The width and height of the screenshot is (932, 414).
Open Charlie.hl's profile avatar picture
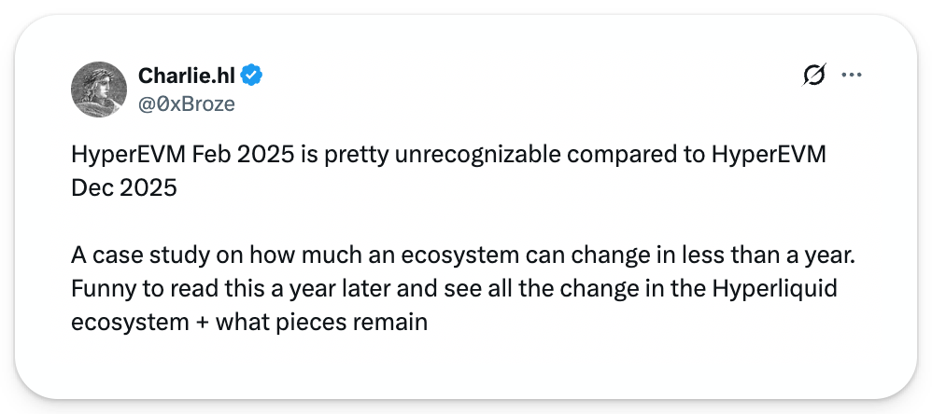click(x=99, y=90)
